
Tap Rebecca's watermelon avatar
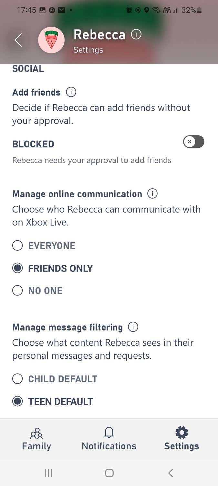point(51,40)
